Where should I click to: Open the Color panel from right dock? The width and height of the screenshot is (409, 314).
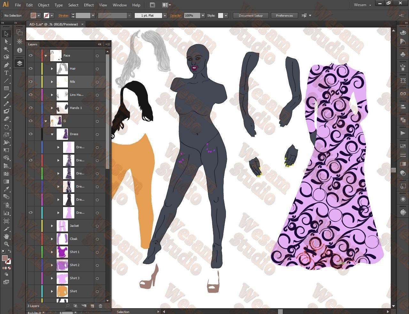tap(403, 33)
